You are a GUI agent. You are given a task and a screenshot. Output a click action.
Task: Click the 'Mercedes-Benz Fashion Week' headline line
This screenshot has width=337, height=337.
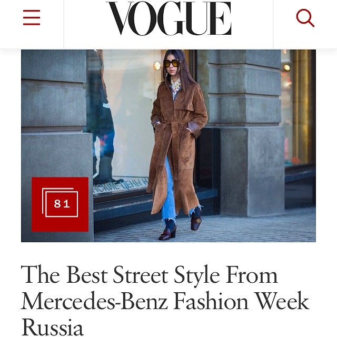[x=165, y=301]
